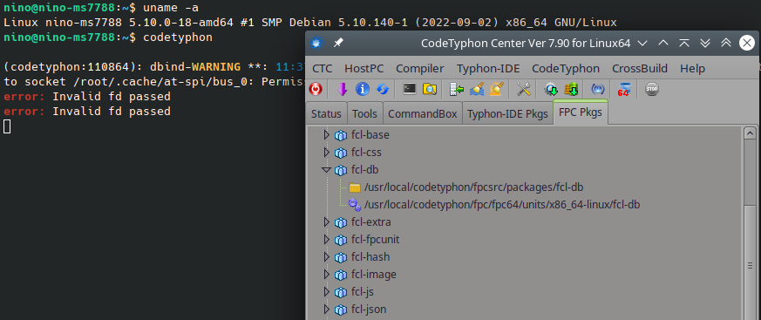The image size is (761, 320).
Task: Collapse the fcl-db tree node
Action: (327, 170)
